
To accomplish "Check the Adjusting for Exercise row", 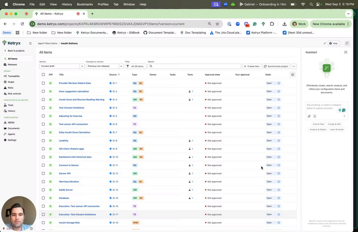I will (x=43, y=116).
